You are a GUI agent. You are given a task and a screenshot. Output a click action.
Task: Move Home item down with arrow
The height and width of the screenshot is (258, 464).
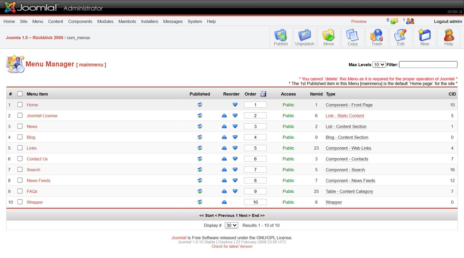pyautogui.click(x=235, y=105)
